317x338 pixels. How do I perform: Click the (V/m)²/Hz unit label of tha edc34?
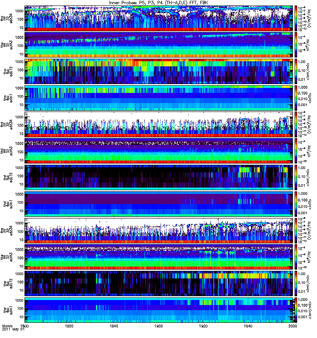coord(309,18)
